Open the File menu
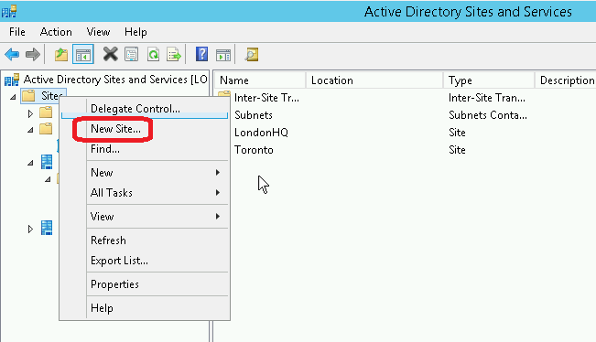The height and width of the screenshot is (342, 596). (17, 32)
